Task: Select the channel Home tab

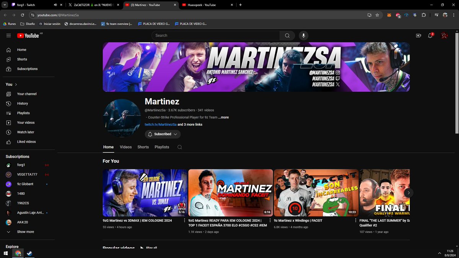Action: [109, 147]
